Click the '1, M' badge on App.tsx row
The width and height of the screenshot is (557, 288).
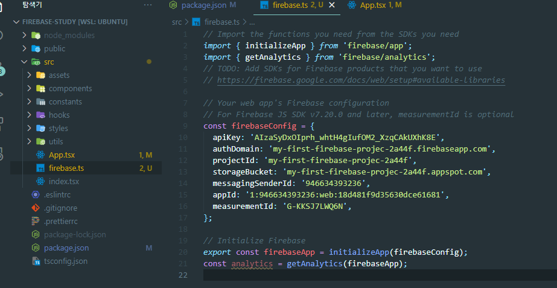pos(145,155)
